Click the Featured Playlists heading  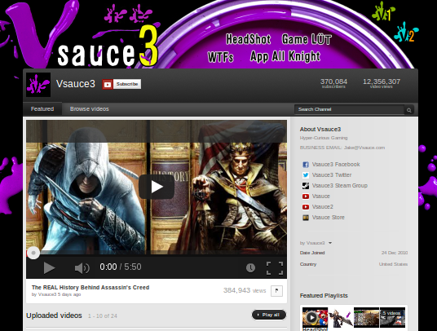[324, 296]
